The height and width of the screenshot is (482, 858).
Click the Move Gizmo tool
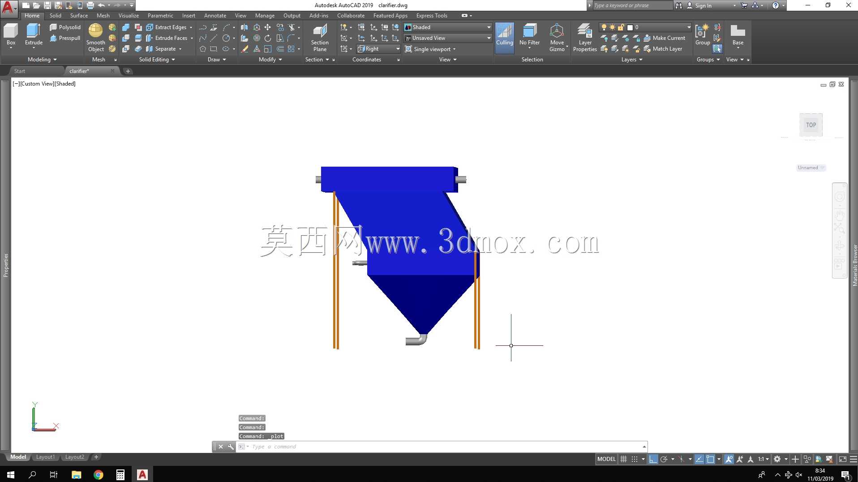tap(557, 38)
